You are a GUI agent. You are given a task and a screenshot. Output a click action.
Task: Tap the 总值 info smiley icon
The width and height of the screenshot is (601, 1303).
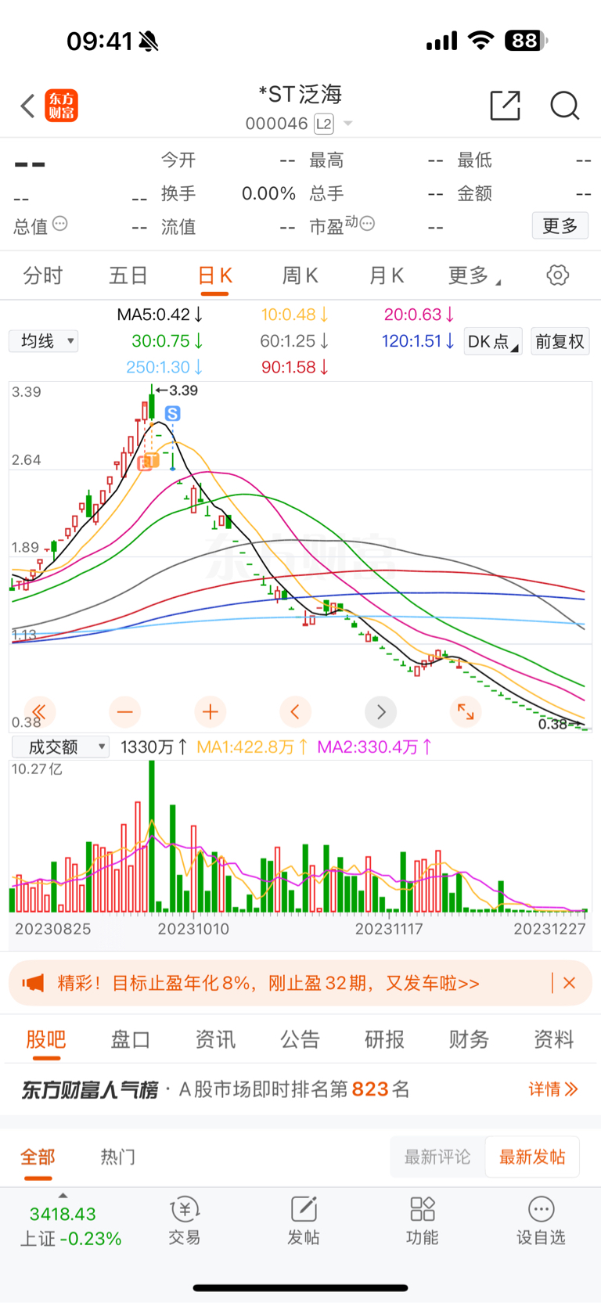60,224
